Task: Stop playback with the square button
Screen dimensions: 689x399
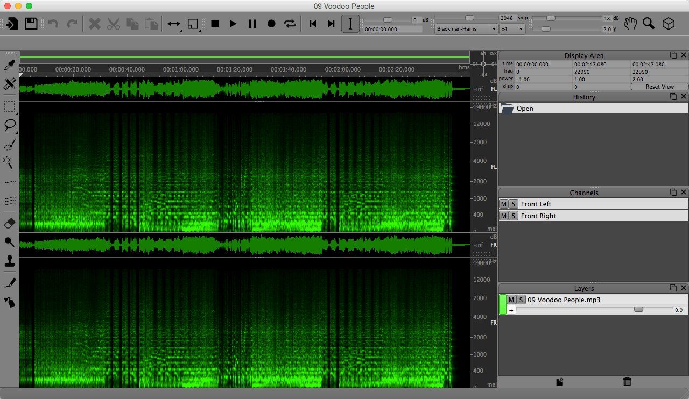Action: click(215, 24)
